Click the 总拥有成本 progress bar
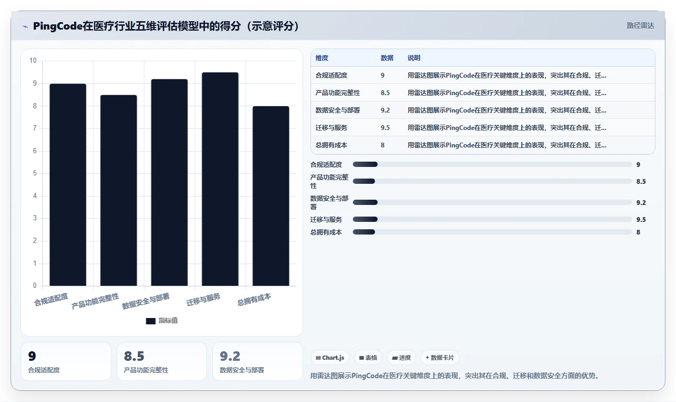This screenshot has width=676, height=402. coord(492,232)
